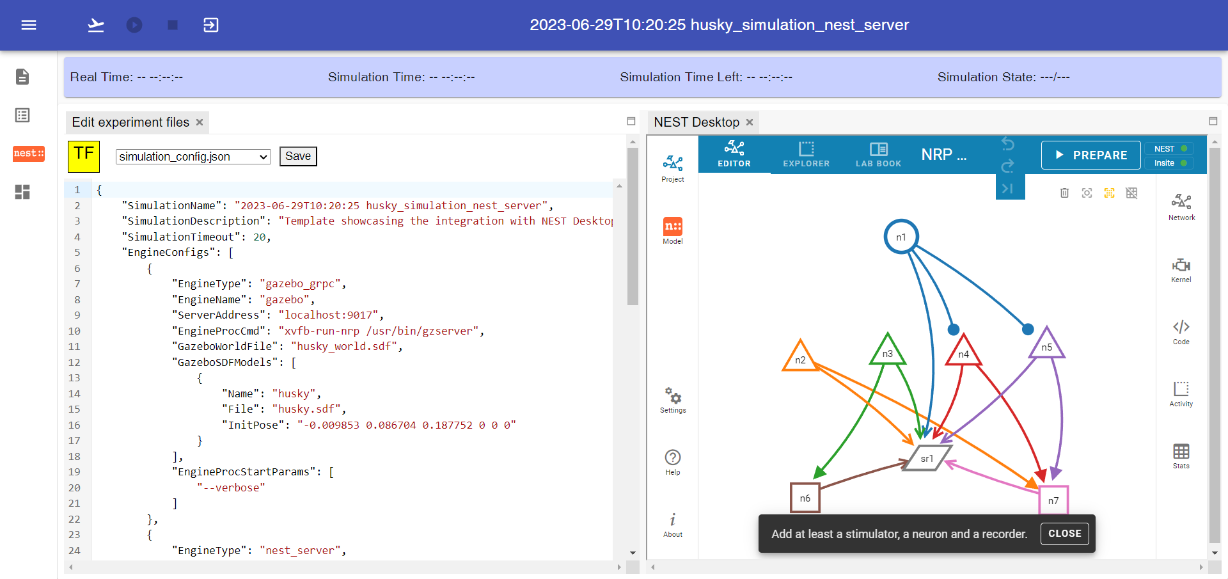The image size is (1228, 579).
Task: Open the list view icon in left sidebar
Action: 22,115
